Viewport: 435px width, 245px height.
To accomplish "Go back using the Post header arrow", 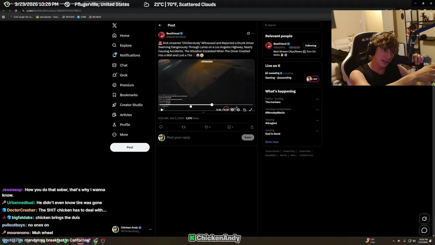I will coord(160,25).
